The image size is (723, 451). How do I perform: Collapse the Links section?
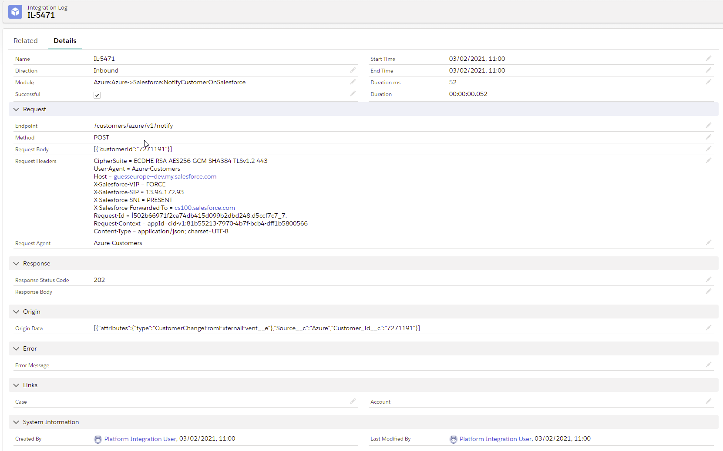[16, 385]
